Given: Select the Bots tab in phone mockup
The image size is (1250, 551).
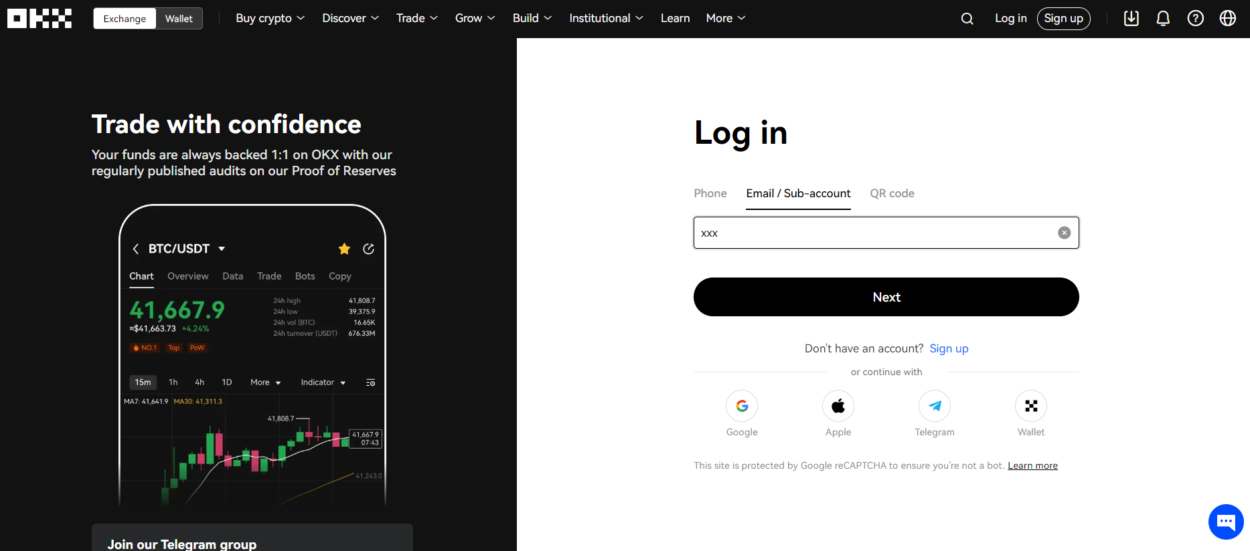Looking at the screenshot, I should [305, 276].
